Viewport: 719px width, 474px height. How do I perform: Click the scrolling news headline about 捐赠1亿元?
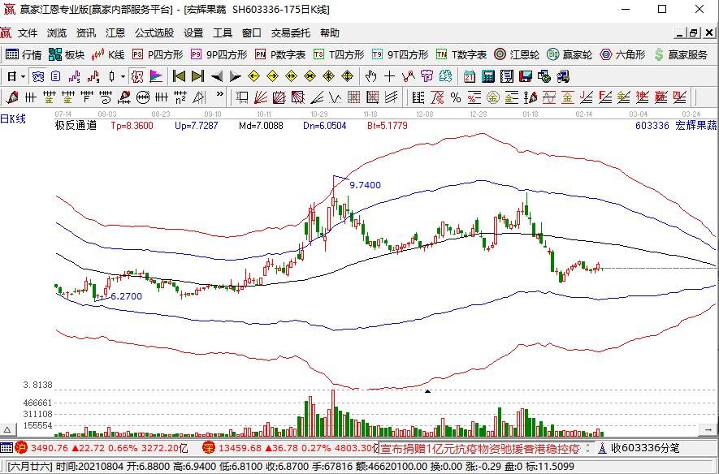(x=480, y=448)
